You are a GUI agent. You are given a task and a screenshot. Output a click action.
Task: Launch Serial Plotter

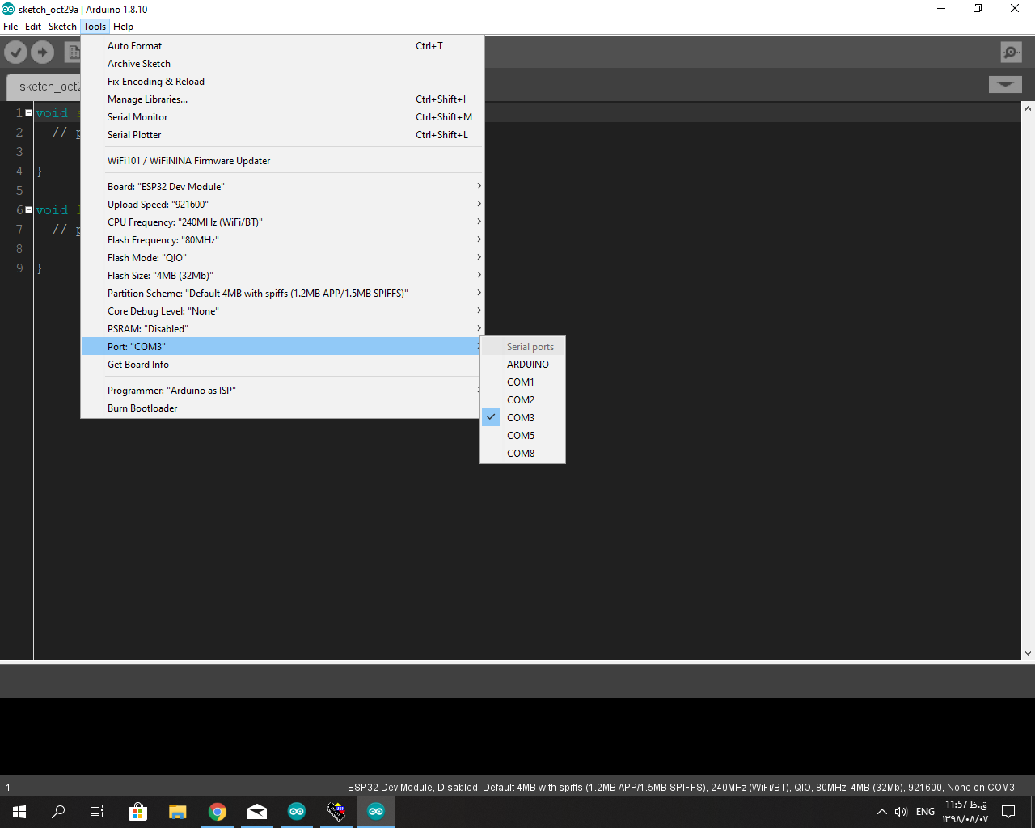click(282, 135)
